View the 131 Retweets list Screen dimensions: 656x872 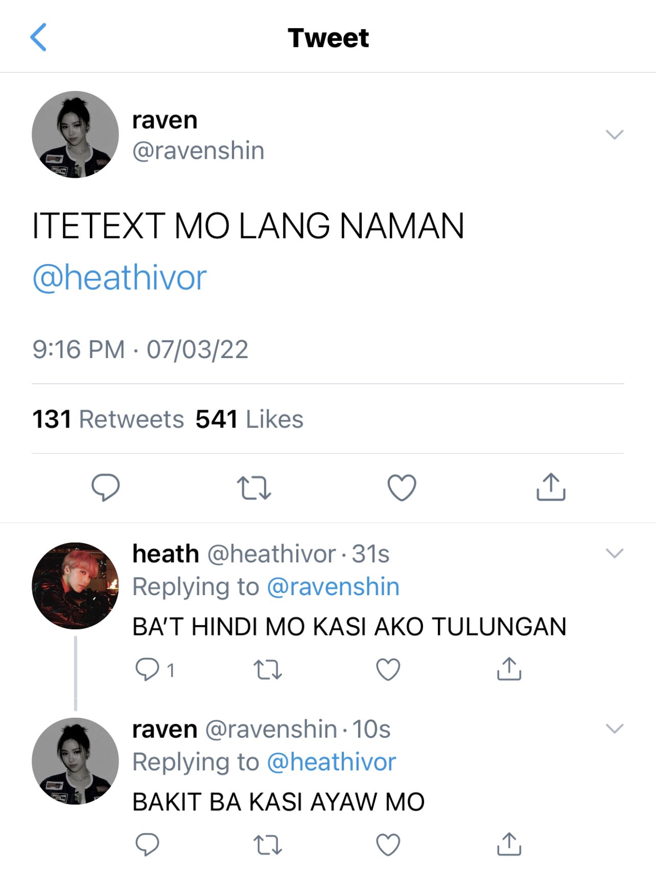tap(108, 419)
